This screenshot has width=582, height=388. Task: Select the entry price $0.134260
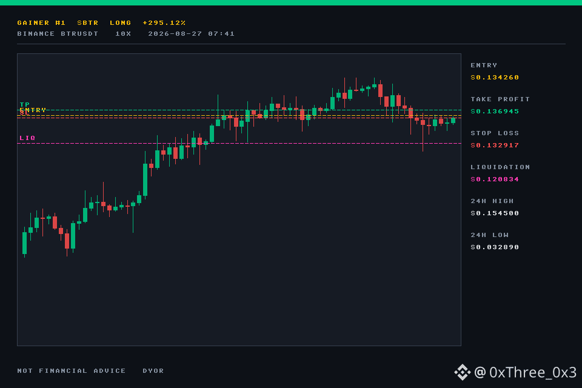(495, 77)
